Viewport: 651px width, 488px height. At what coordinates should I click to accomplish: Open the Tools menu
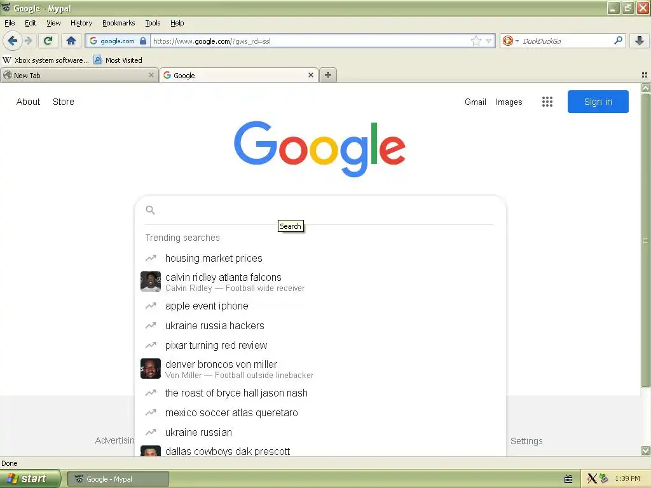(x=153, y=23)
